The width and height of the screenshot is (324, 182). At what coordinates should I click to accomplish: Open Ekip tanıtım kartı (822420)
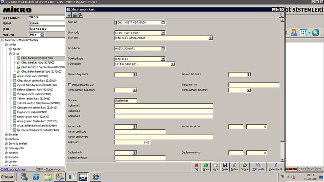point(32,112)
